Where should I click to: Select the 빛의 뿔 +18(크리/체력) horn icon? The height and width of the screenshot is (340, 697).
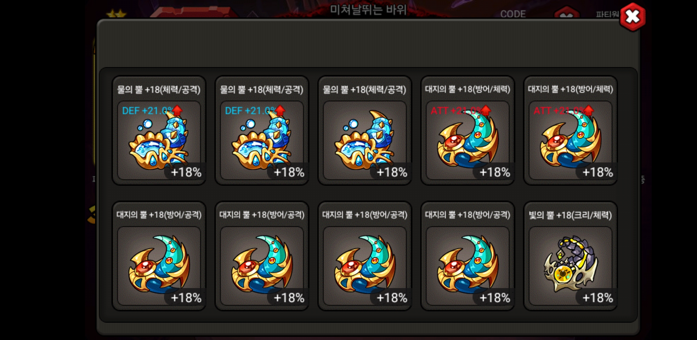[570, 266]
